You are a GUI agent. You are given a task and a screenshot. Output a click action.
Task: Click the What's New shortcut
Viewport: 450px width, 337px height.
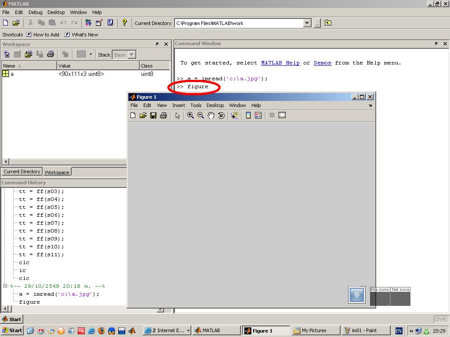(x=81, y=35)
